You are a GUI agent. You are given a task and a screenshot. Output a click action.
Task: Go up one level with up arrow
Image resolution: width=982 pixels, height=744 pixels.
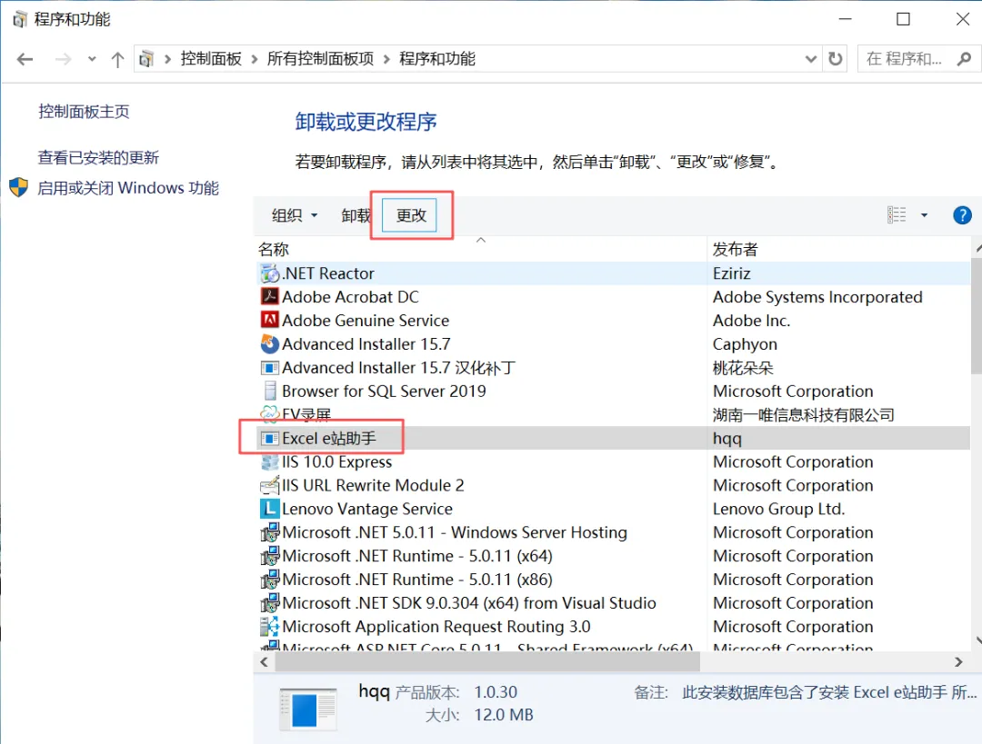pyautogui.click(x=117, y=59)
